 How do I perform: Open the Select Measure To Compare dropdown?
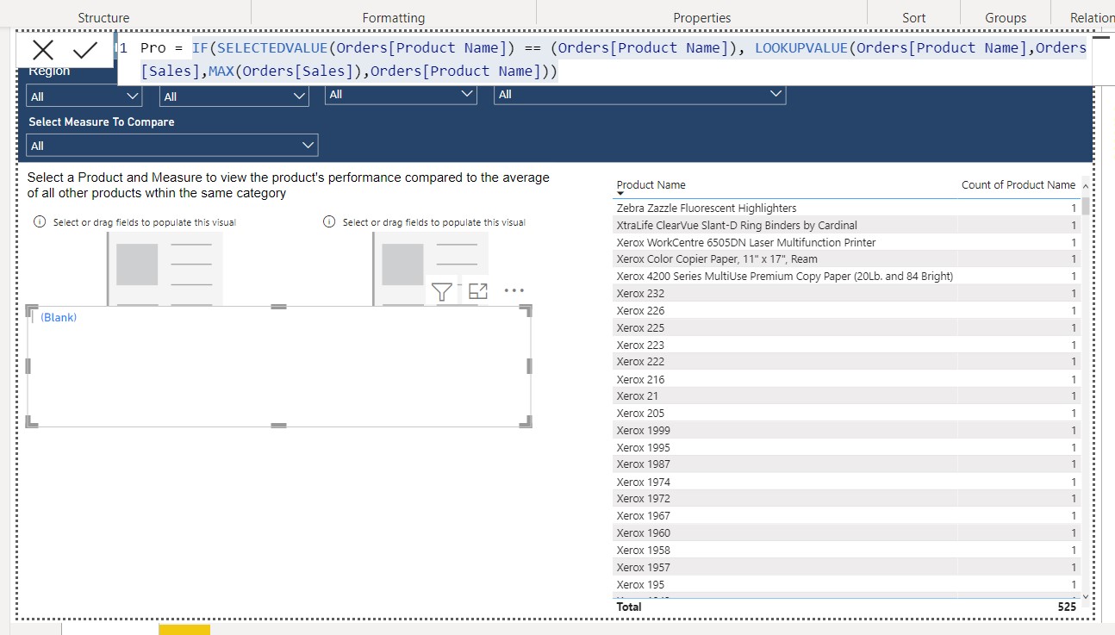click(172, 146)
